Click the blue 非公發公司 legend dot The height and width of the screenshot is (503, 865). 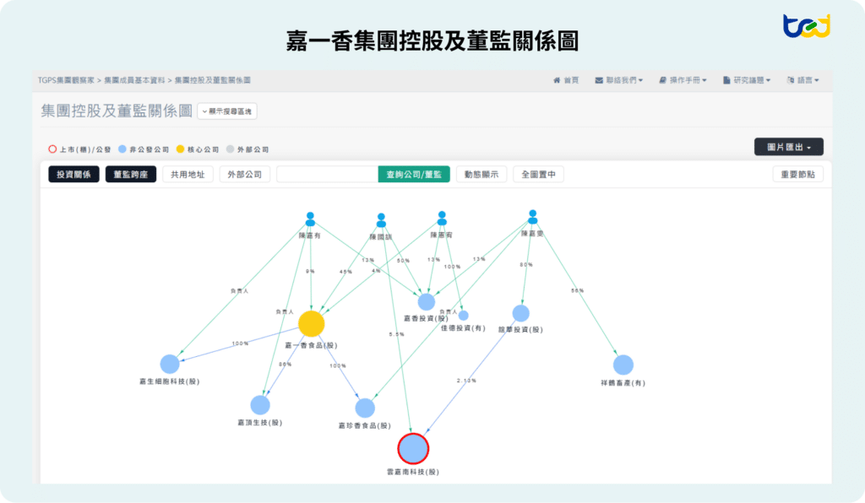(122, 149)
